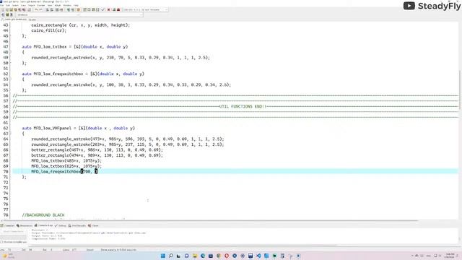Click the taskbar clock and date
Viewport: 462px width, 260px height.
click(x=450, y=256)
